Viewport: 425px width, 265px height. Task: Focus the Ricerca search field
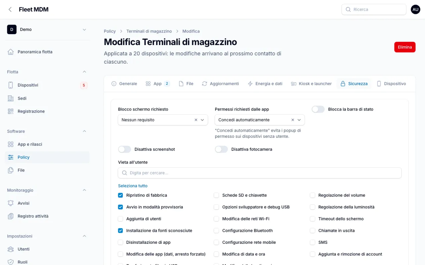tap(374, 10)
